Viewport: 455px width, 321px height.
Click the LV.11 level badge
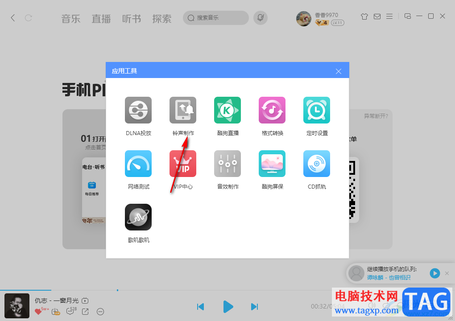click(x=338, y=23)
